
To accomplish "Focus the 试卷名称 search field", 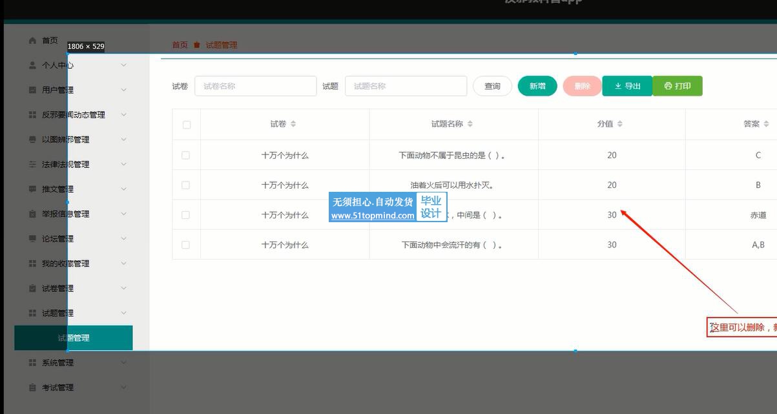I will coord(256,86).
